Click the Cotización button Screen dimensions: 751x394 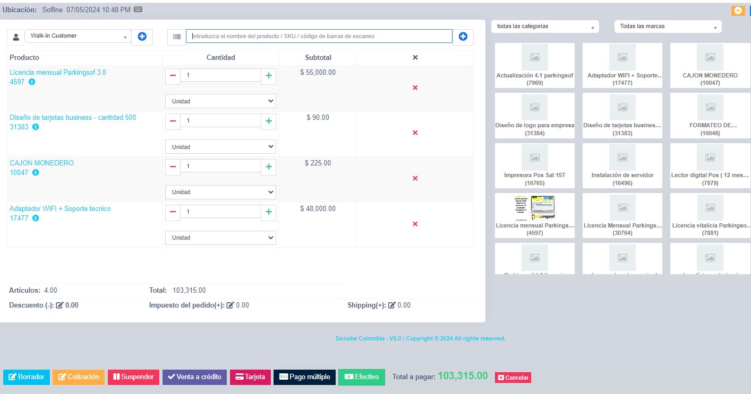79,377
